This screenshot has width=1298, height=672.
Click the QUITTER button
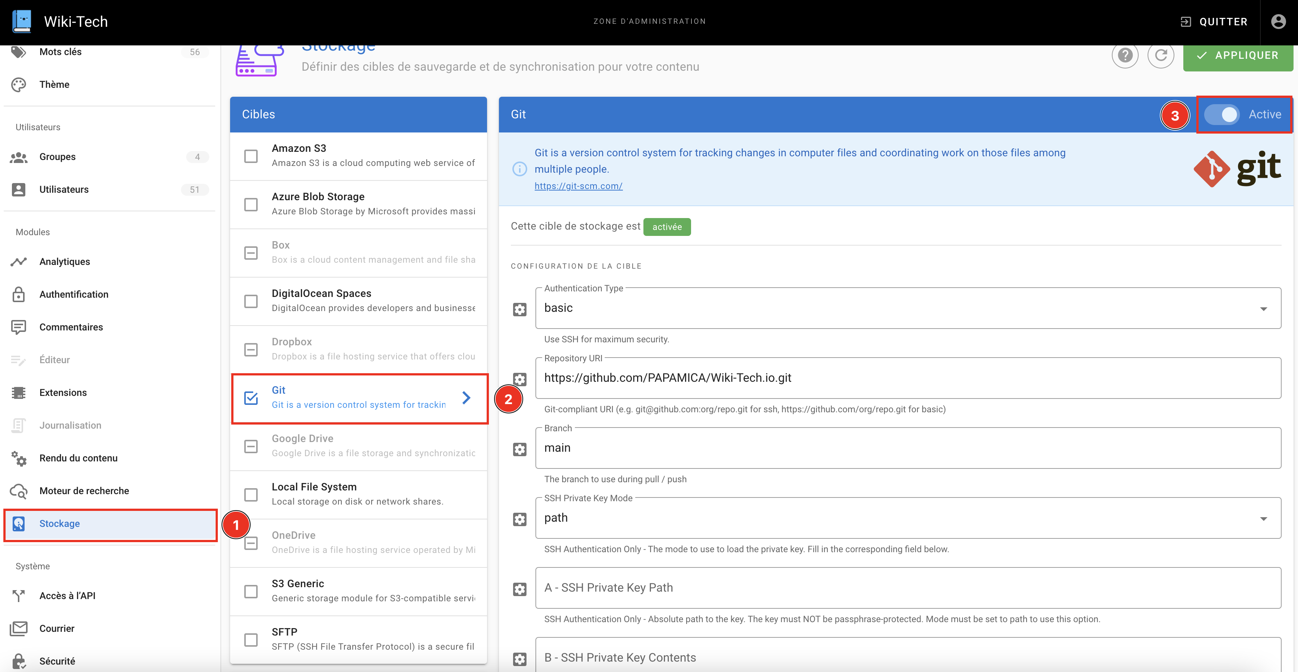pyautogui.click(x=1214, y=22)
